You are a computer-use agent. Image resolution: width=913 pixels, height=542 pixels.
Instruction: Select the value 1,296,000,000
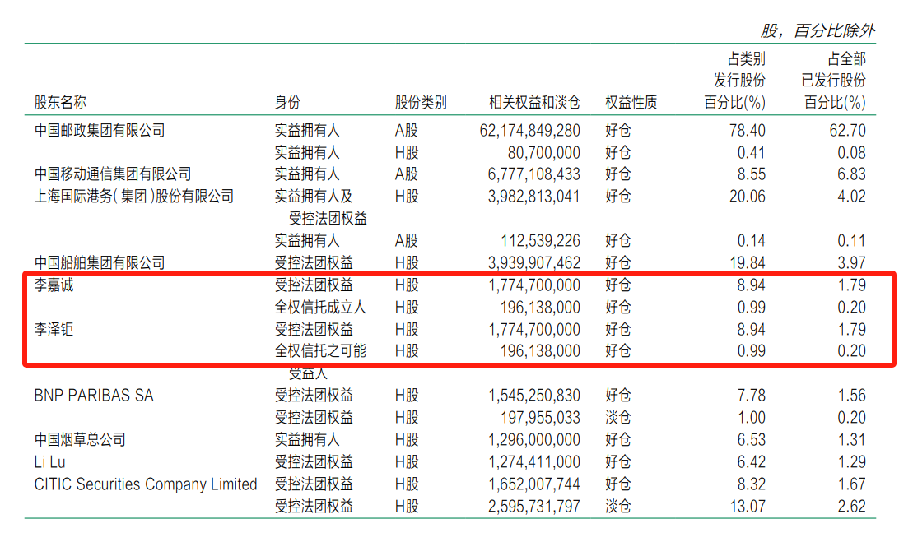tap(534, 440)
